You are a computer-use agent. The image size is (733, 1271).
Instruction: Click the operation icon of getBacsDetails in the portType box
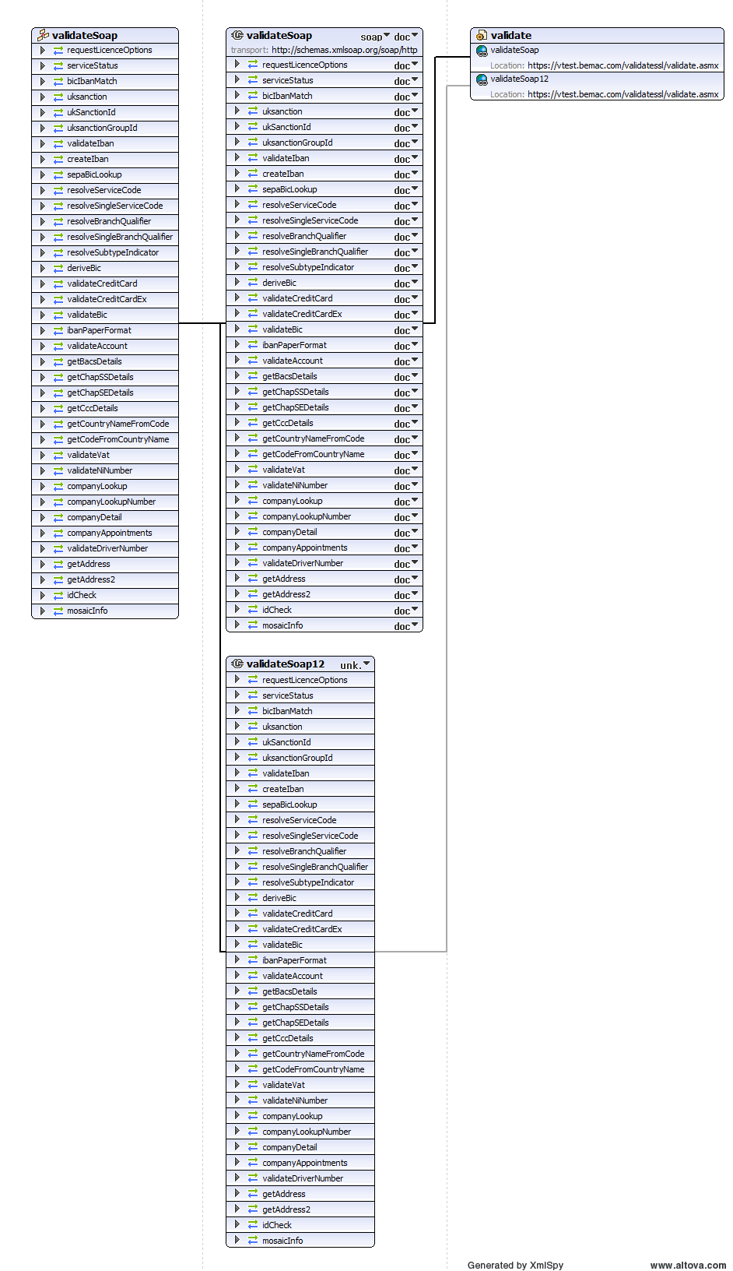coord(58,362)
